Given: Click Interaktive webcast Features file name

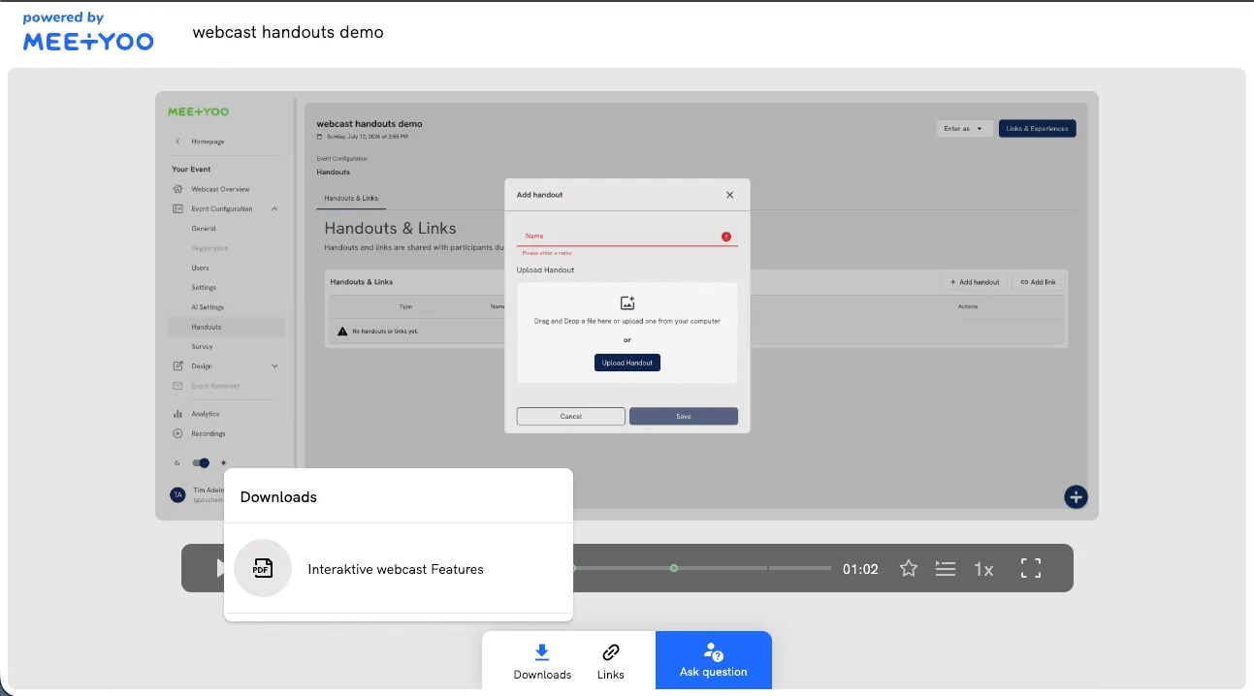Looking at the screenshot, I should (396, 569).
